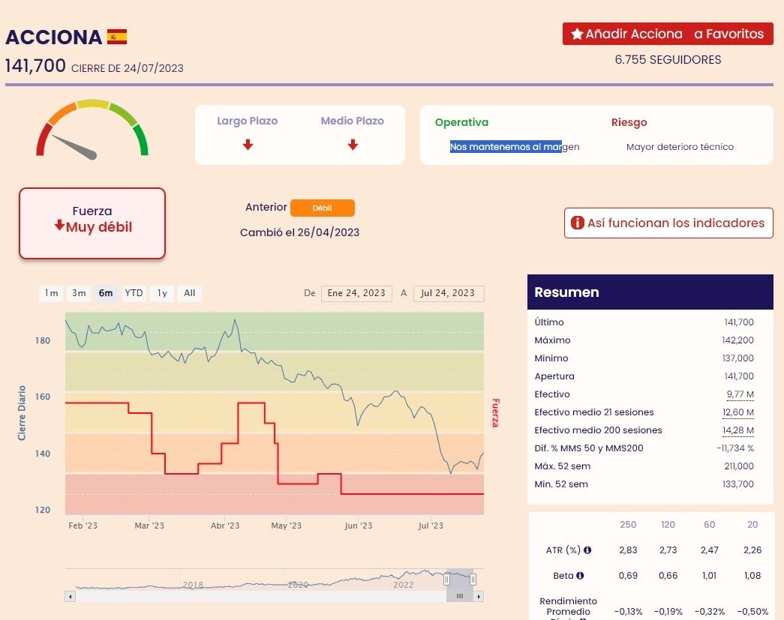The image size is (784, 620).
Task: Click the ATR (%) info icon
Action: click(587, 550)
